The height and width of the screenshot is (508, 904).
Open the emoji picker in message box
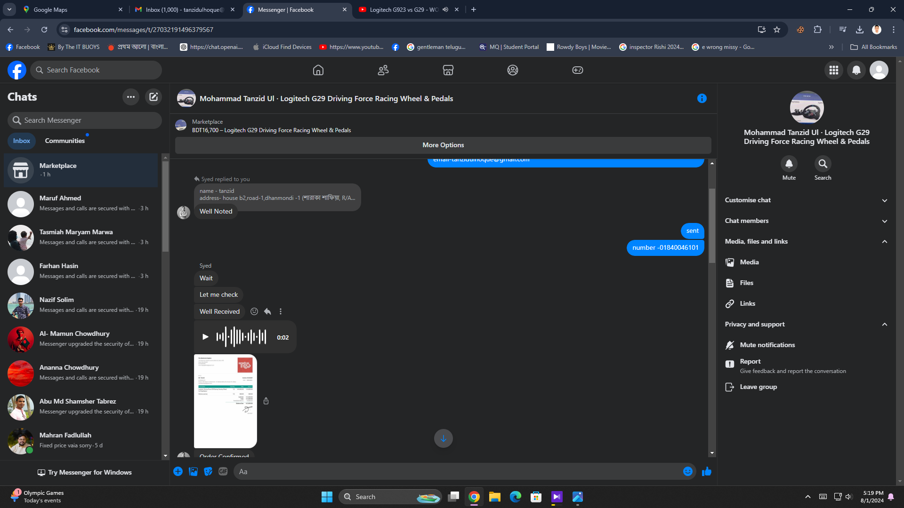click(x=688, y=471)
